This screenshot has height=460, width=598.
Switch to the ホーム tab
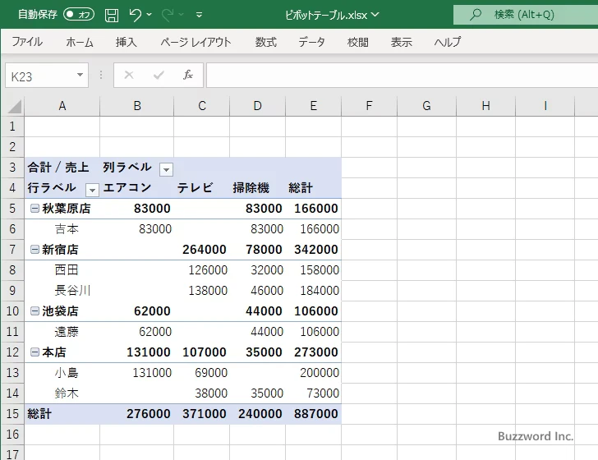[80, 42]
